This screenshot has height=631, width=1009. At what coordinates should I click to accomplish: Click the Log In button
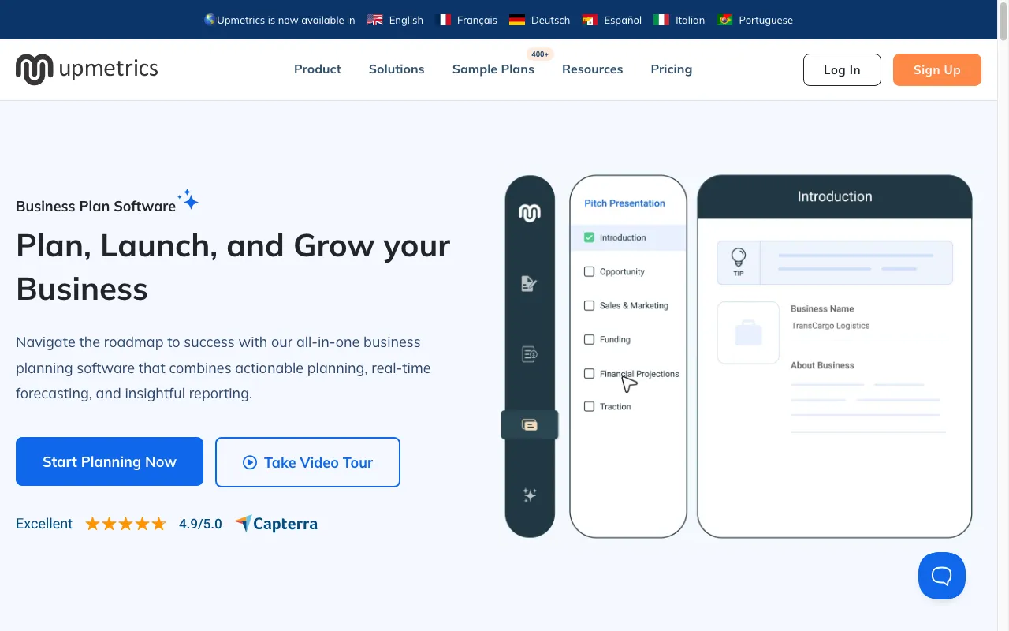pyautogui.click(x=842, y=69)
